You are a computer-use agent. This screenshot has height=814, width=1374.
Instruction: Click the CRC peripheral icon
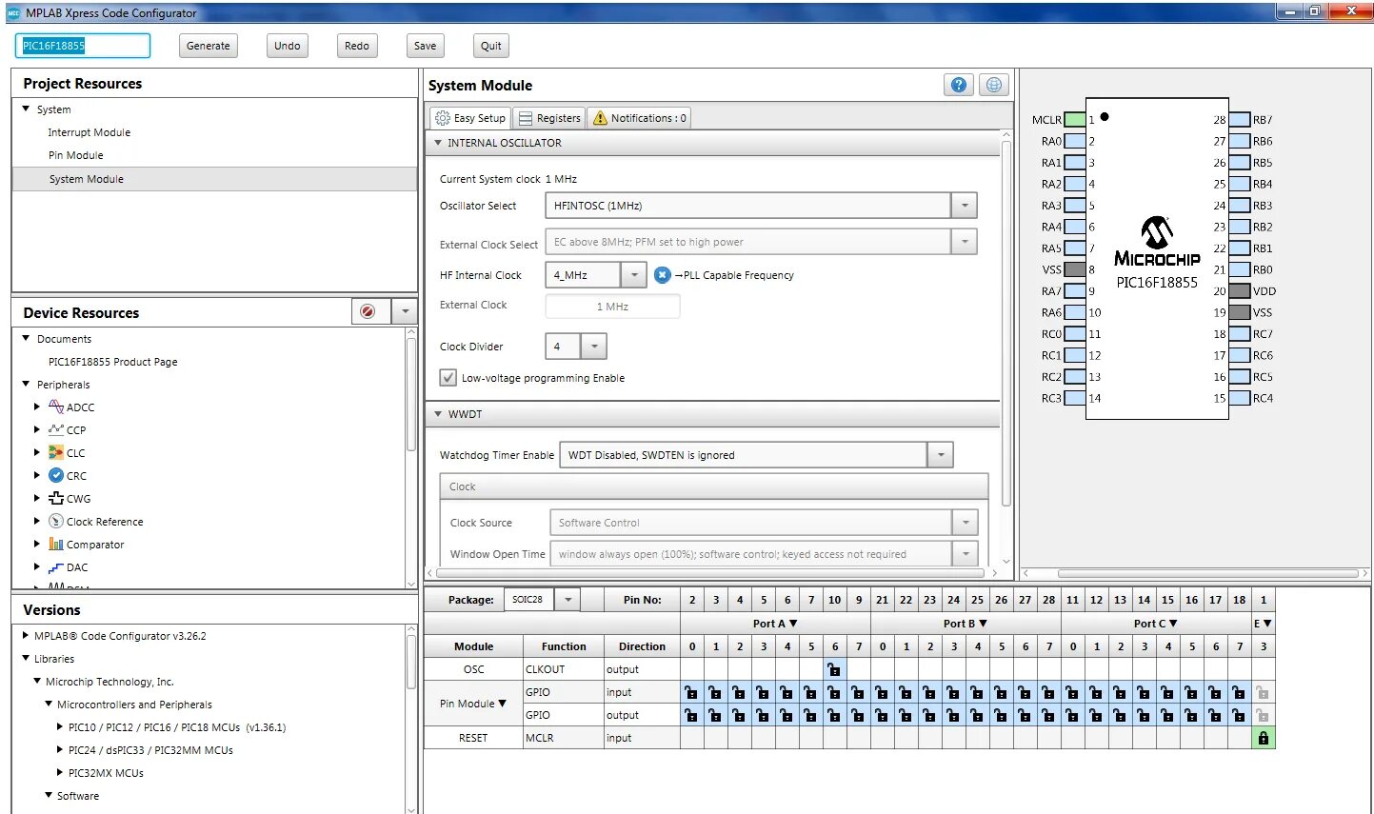pos(56,475)
